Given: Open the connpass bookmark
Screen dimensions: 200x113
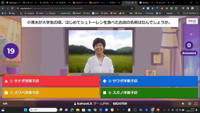Looking at the screenshot, I should click(x=29, y=13).
